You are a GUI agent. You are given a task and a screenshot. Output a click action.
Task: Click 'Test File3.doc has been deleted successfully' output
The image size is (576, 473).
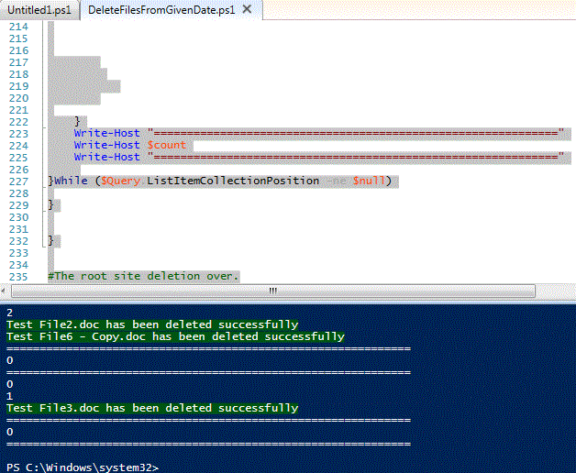point(152,408)
